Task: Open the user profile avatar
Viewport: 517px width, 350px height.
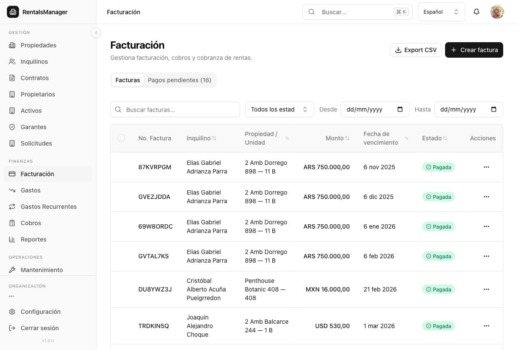Action: (497, 12)
